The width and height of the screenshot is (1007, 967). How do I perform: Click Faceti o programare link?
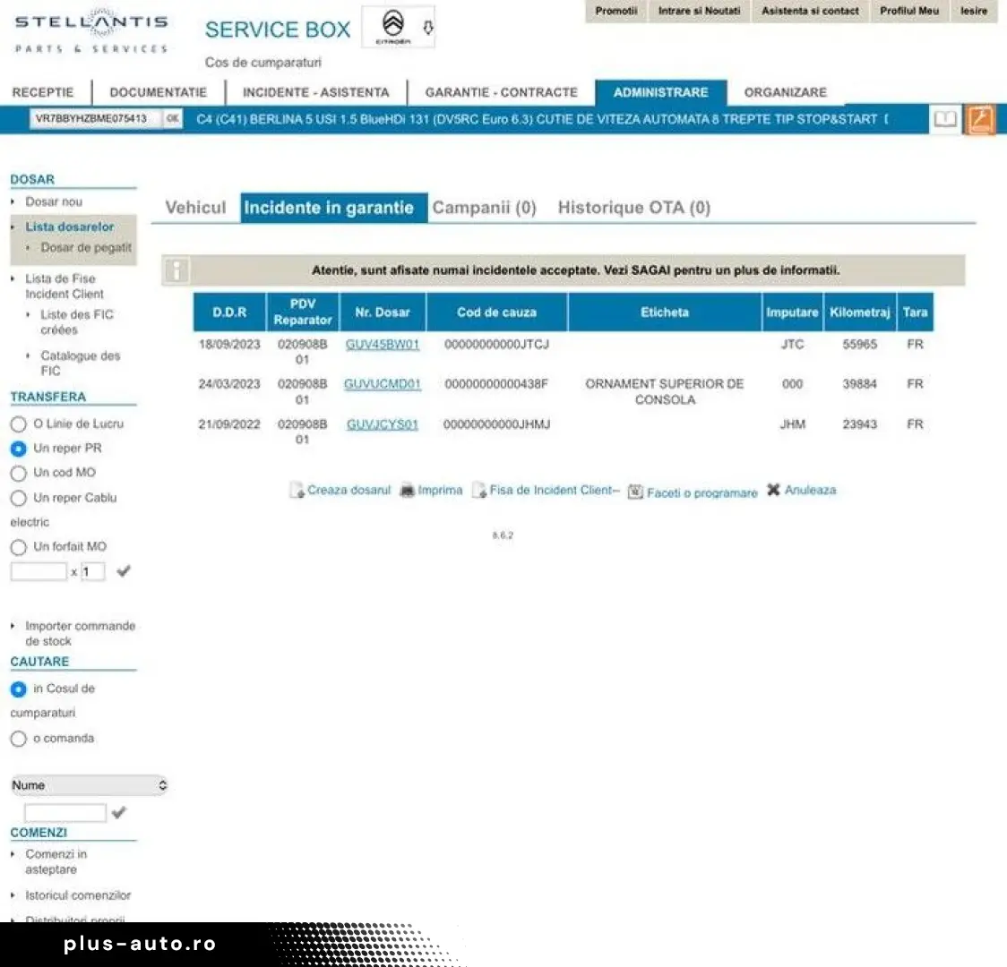coord(702,492)
